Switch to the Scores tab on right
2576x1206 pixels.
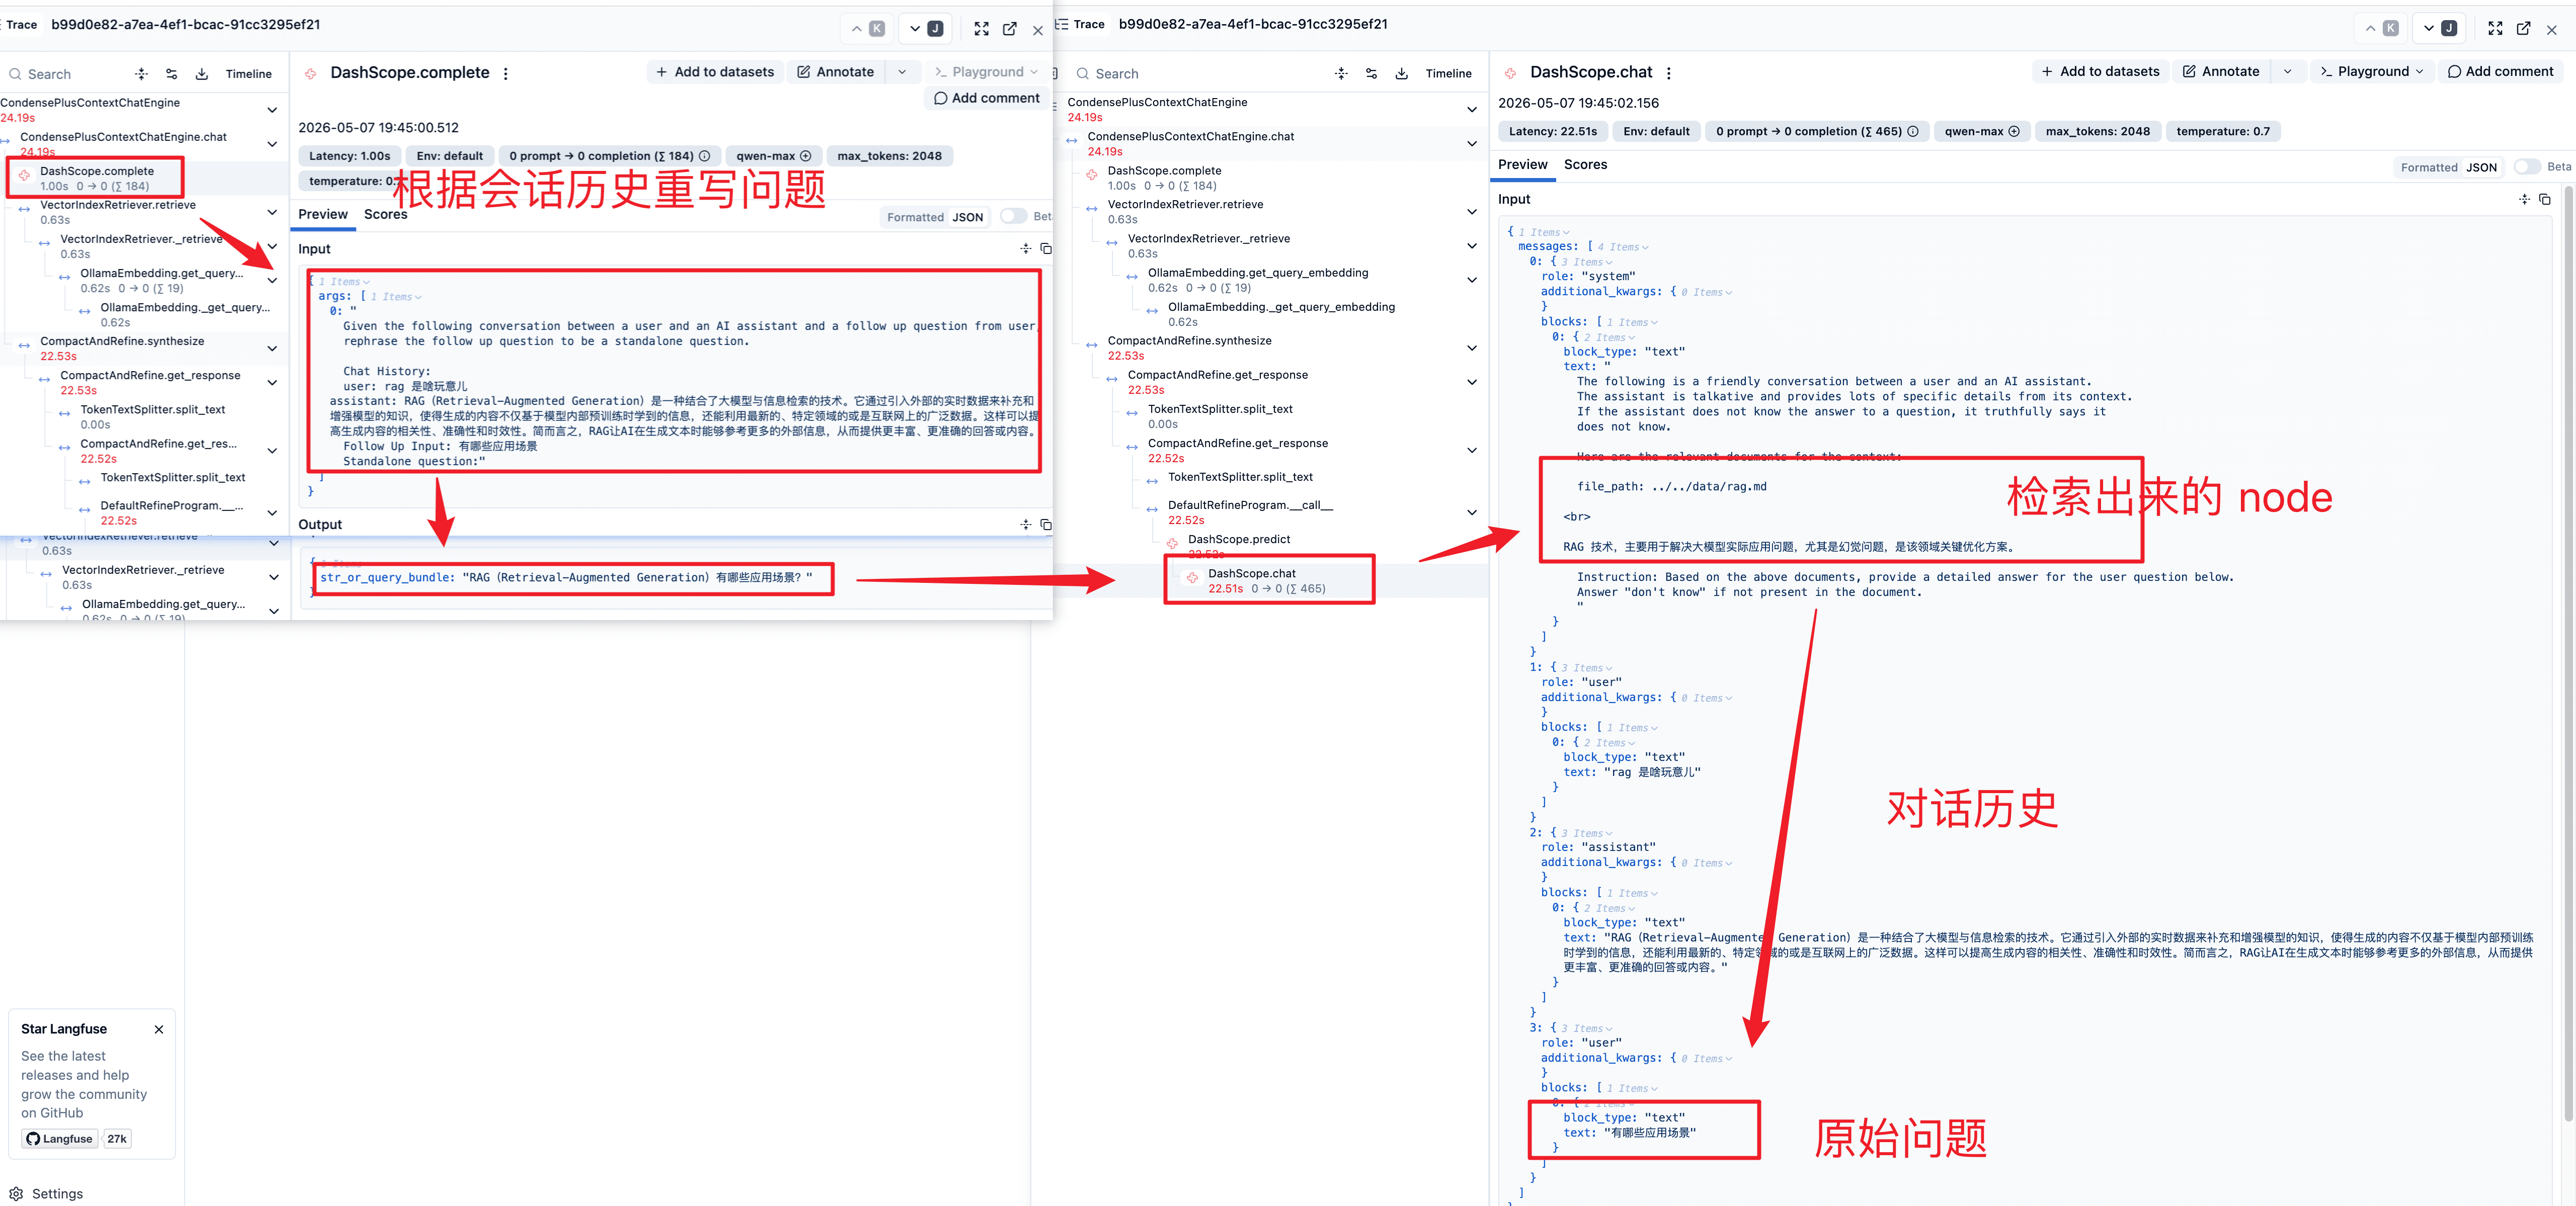[1585, 164]
